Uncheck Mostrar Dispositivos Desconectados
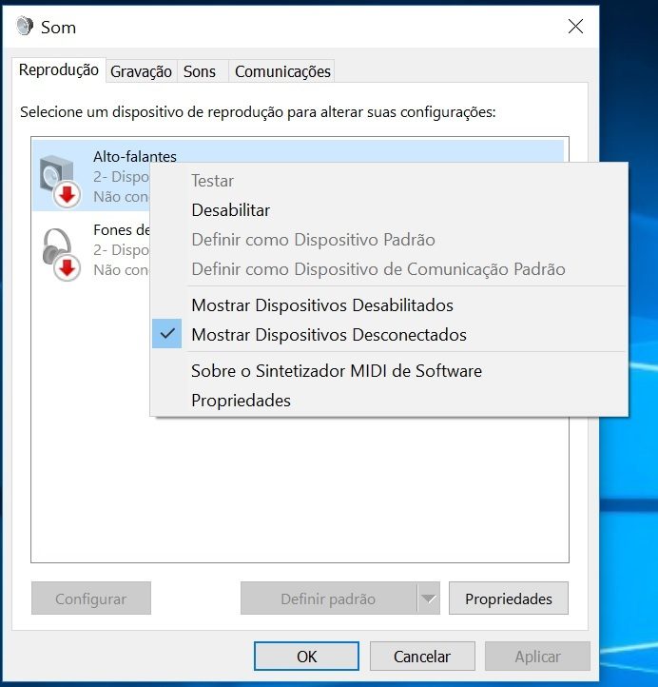Viewport: 658px width, 687px height. click(x=389, y=334)
